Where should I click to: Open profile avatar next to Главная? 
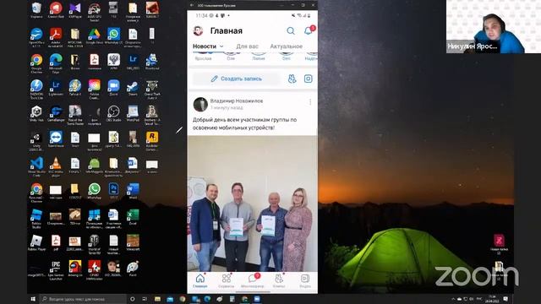pos(198,31)
